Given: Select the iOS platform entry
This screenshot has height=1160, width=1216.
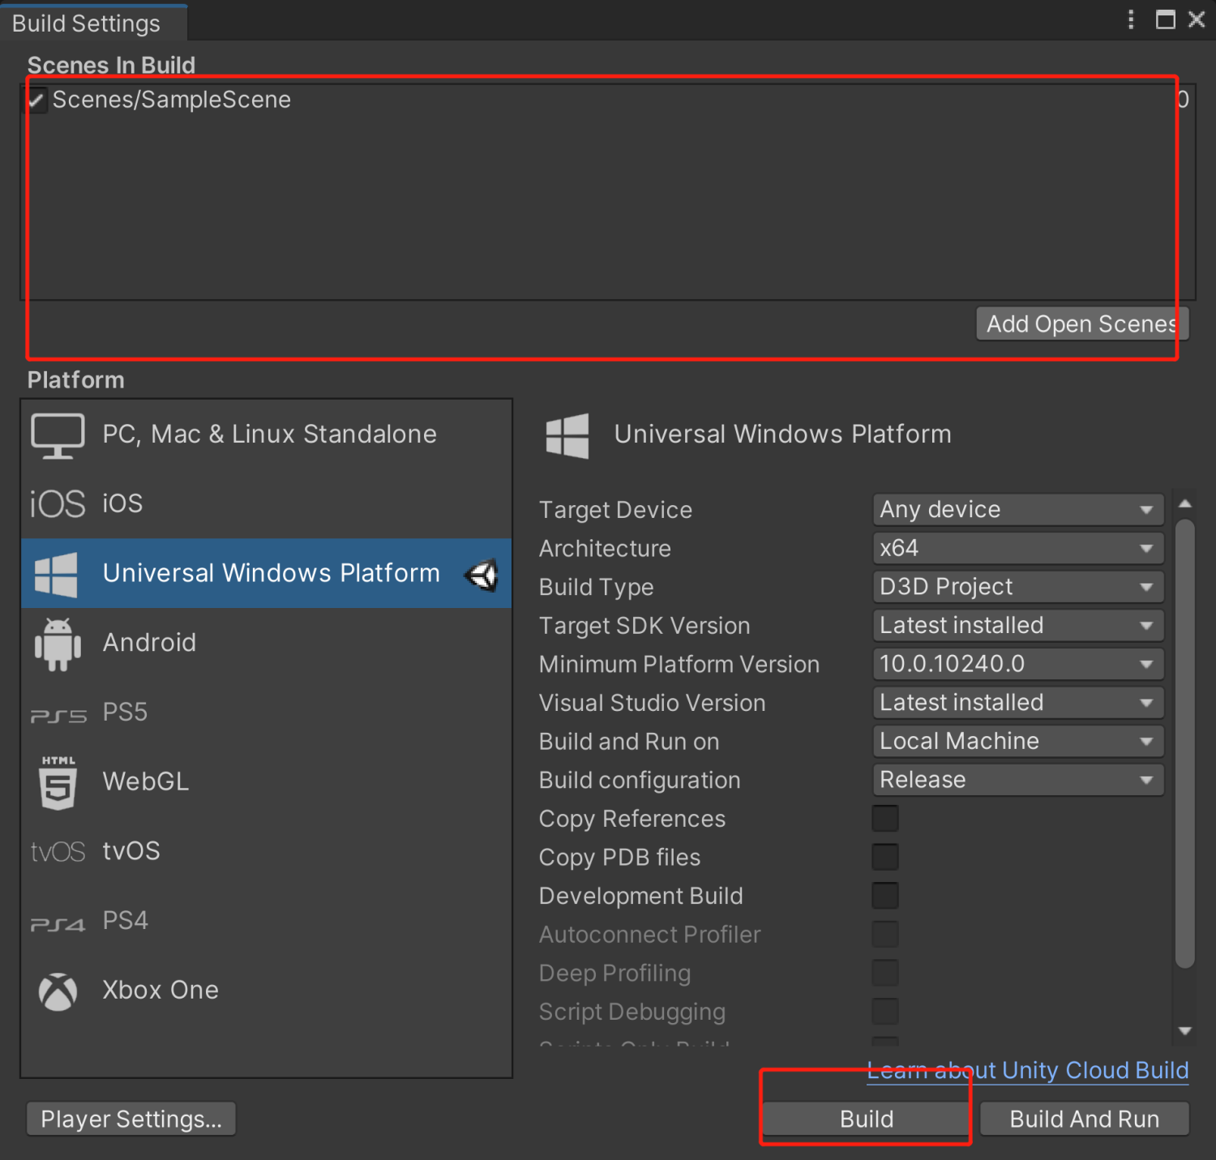Looking at the screenshot, I should click(267, 503).
